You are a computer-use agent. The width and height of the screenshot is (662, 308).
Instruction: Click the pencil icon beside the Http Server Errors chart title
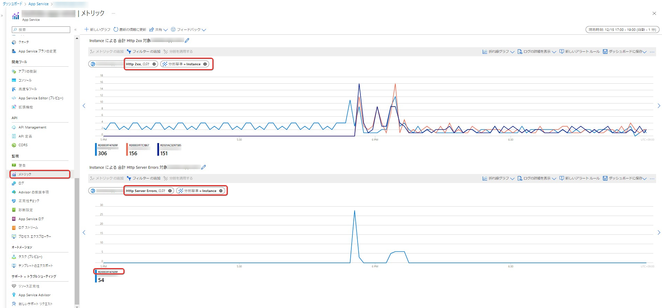click(203, 167)
